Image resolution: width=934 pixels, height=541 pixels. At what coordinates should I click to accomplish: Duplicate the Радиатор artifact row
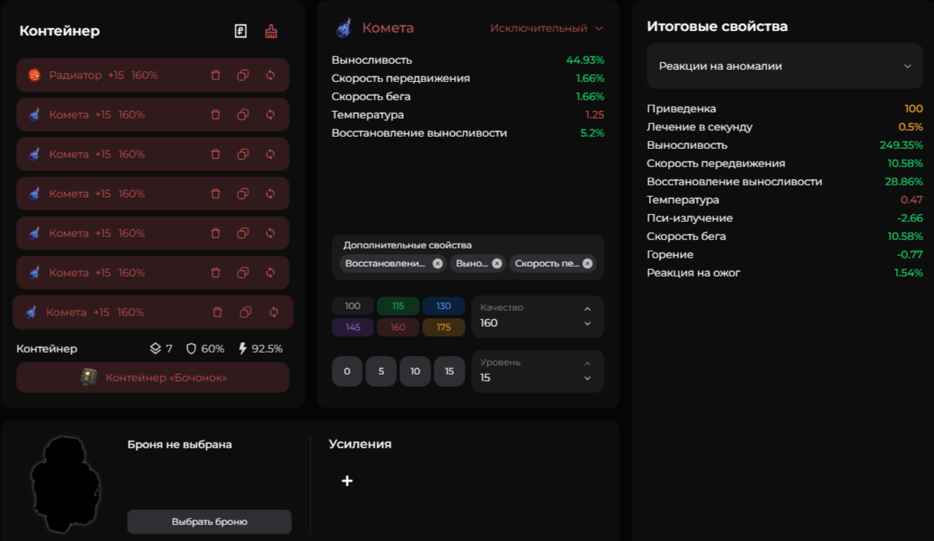click(x=243, y=75)
